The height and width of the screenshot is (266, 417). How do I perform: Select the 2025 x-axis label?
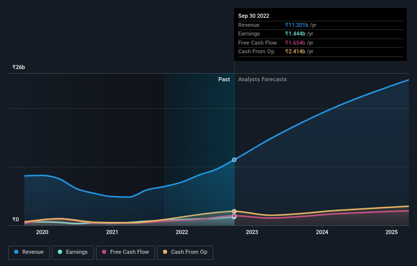tap(392, 232)
